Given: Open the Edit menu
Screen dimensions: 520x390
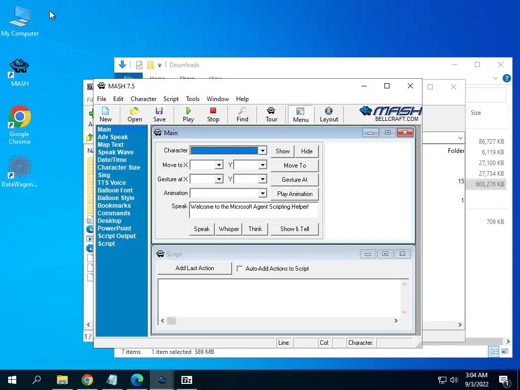Looking at the screenshot, I should coord(118,99).
